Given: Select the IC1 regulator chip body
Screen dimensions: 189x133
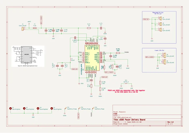Looking at the screenshot, I should [x=92, y=58].
